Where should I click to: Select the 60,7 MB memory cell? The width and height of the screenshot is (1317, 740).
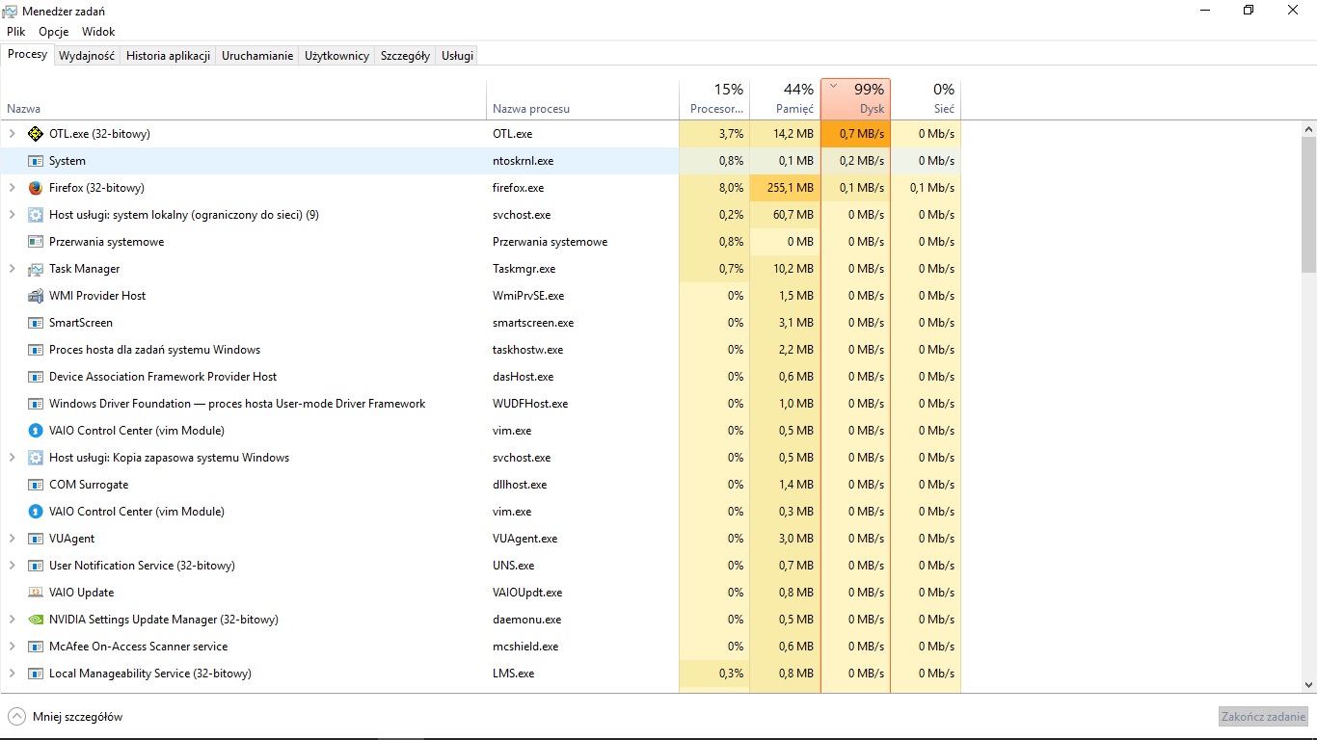(x=785, y=215)
